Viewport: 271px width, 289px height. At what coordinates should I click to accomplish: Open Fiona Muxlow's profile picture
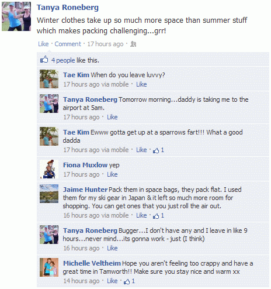(x=49, y=169)
